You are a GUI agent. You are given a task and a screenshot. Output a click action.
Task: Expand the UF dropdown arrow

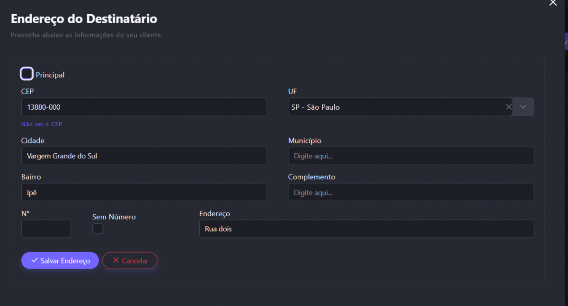click(523, 107)
